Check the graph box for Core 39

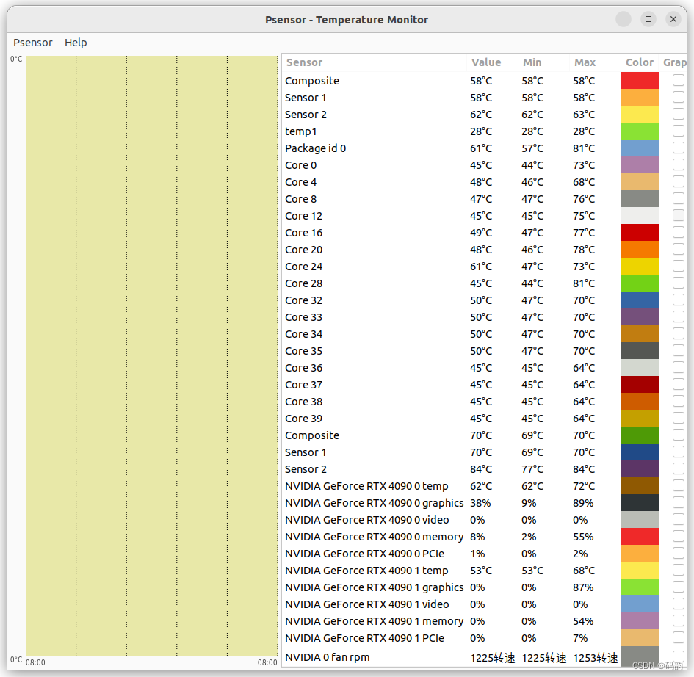pos(678,418)
